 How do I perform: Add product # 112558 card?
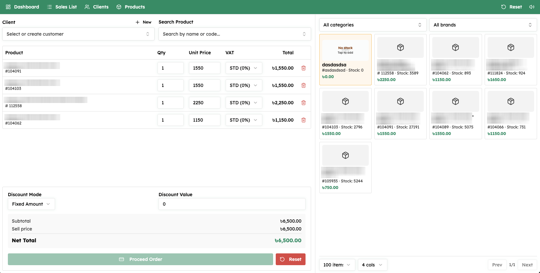coord(400,60)
